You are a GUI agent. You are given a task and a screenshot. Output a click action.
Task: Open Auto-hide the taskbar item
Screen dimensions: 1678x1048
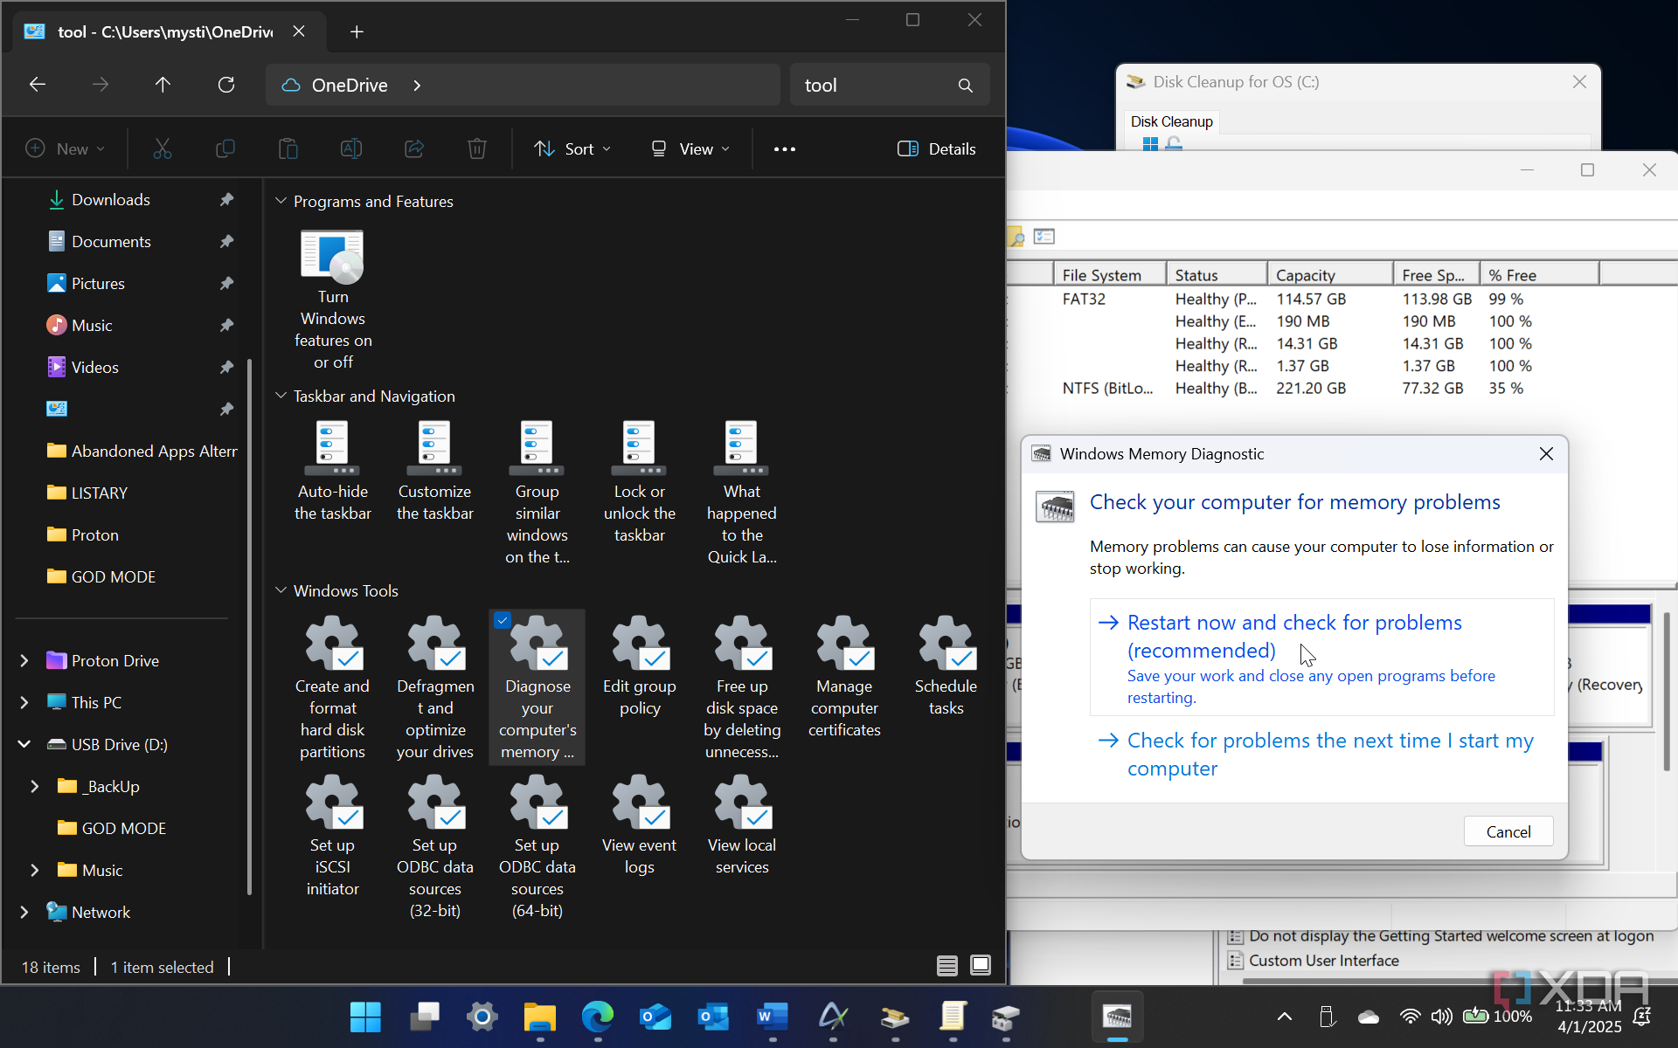332,472
